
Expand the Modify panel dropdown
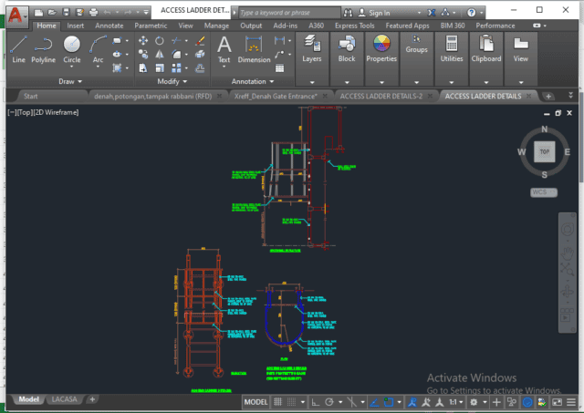pyautogui.click(x=172, y=81)
